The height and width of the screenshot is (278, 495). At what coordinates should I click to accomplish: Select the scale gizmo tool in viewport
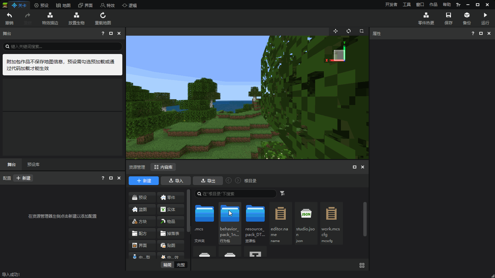click(x=362, y=31)
